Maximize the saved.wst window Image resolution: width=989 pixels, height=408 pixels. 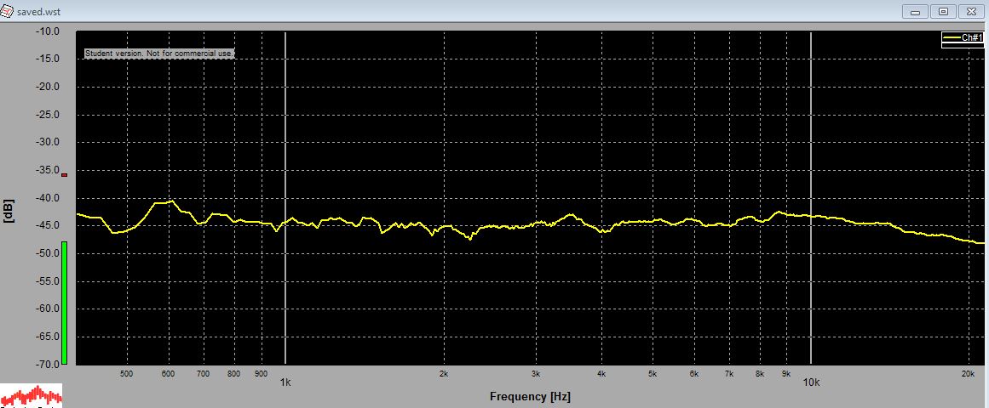943,11
